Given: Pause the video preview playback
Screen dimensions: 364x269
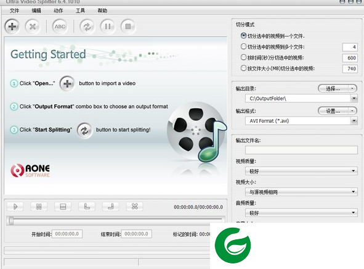Looking at the screenshot, I should (39, 207).
